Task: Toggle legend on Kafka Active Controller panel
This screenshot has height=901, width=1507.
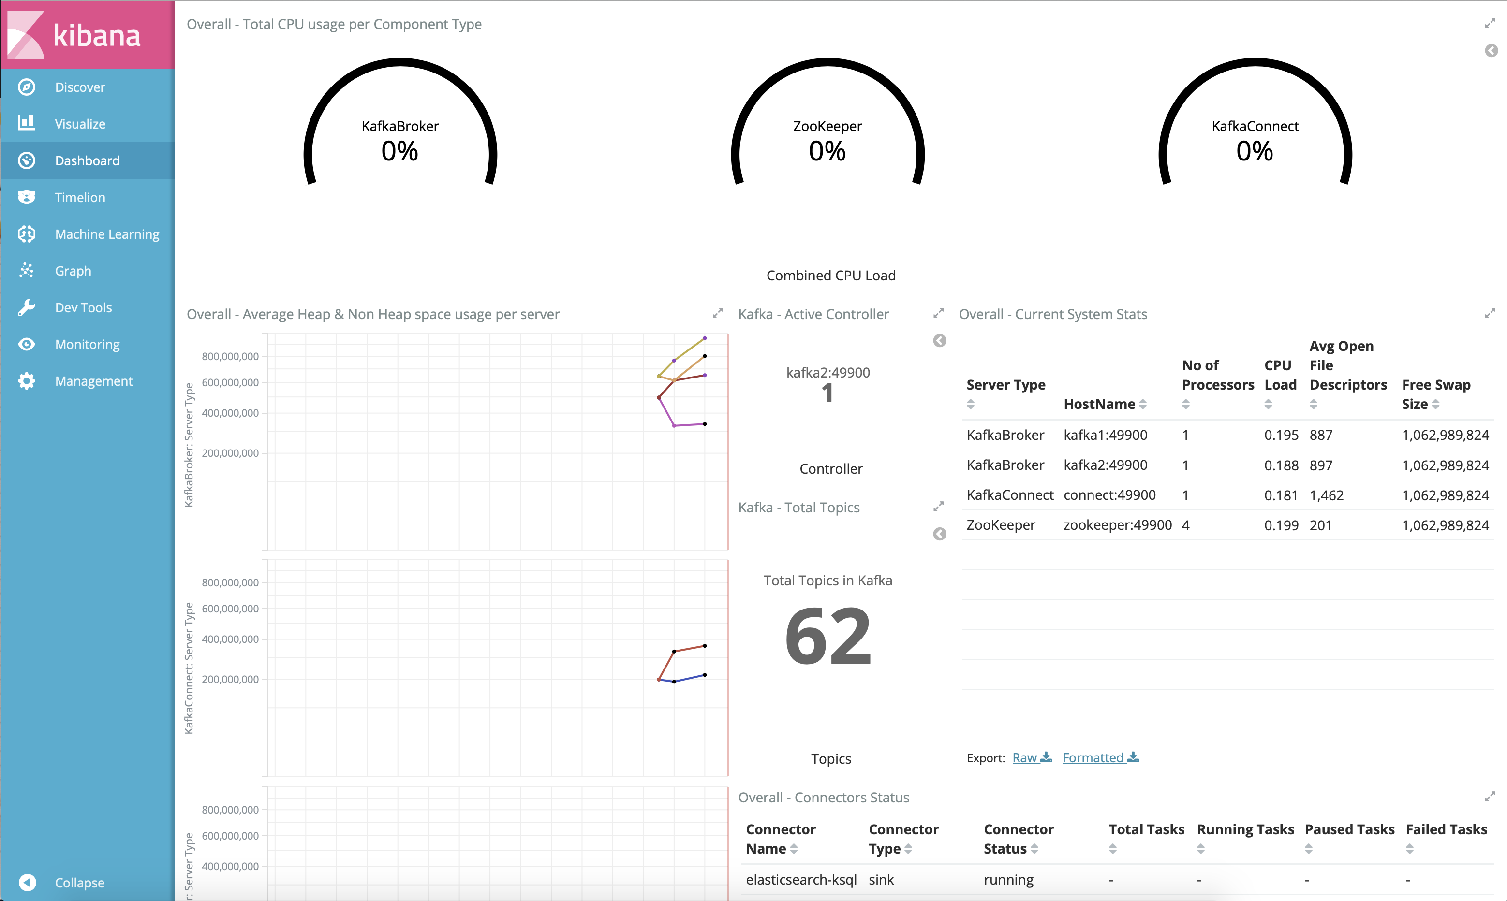Action: click(x=939, y=341)
